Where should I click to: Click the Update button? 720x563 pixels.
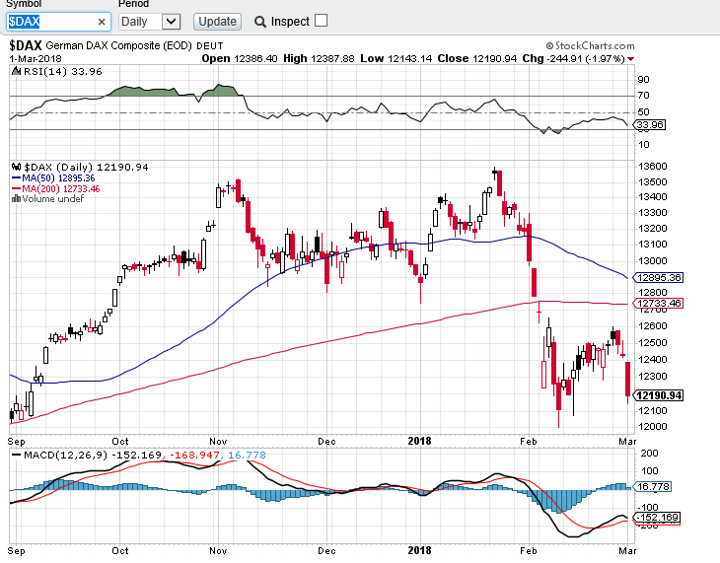217,22
